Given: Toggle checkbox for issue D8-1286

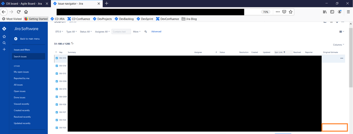Looking at the screenshot, I should pos(57,81).
